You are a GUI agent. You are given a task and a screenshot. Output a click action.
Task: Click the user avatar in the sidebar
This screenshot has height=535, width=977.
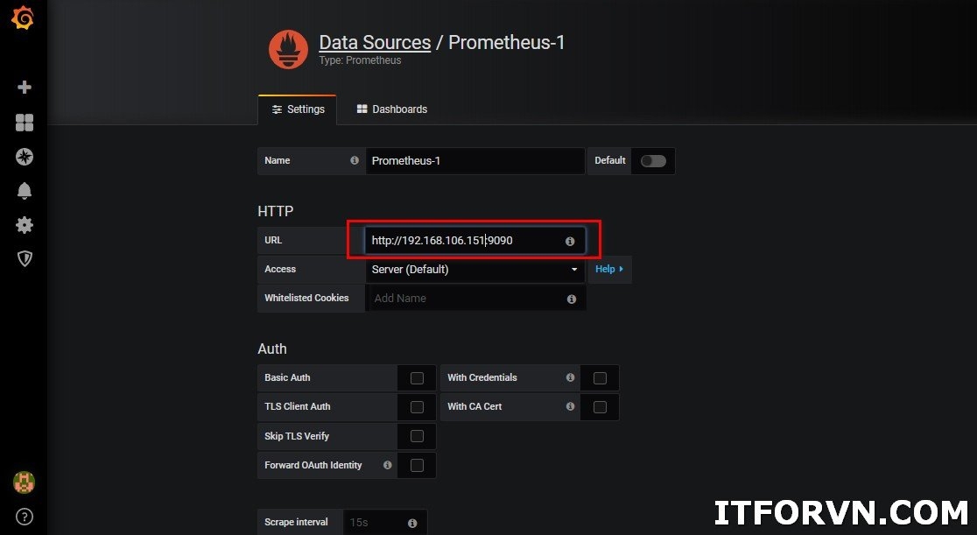tap(24, 482)
